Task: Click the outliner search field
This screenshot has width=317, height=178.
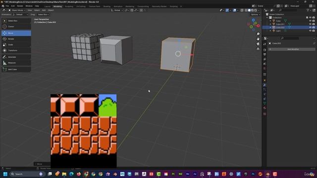Action: tap(288, 10)
